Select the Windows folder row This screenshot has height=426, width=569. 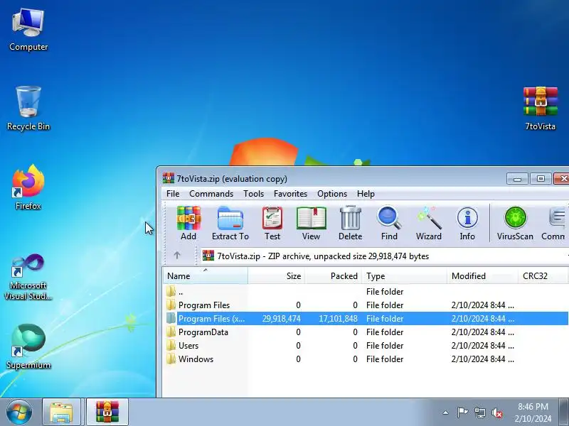click(x=365, y=359)
